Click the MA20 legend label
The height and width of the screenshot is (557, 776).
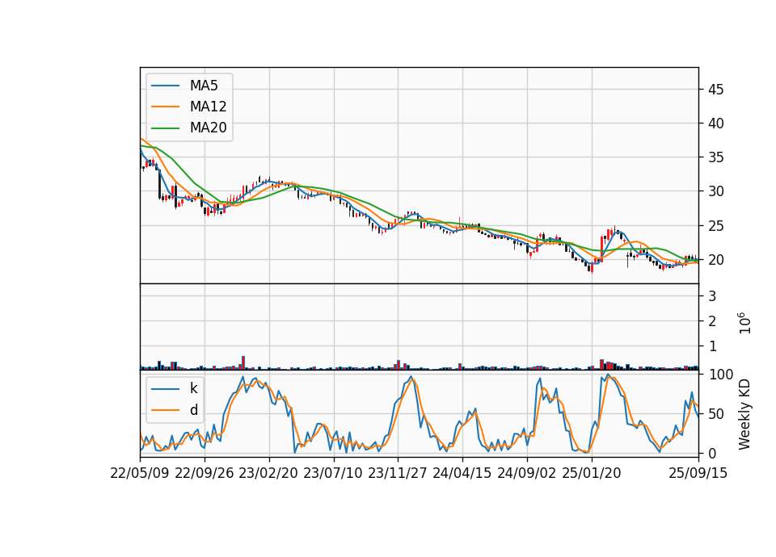point(208,128)
